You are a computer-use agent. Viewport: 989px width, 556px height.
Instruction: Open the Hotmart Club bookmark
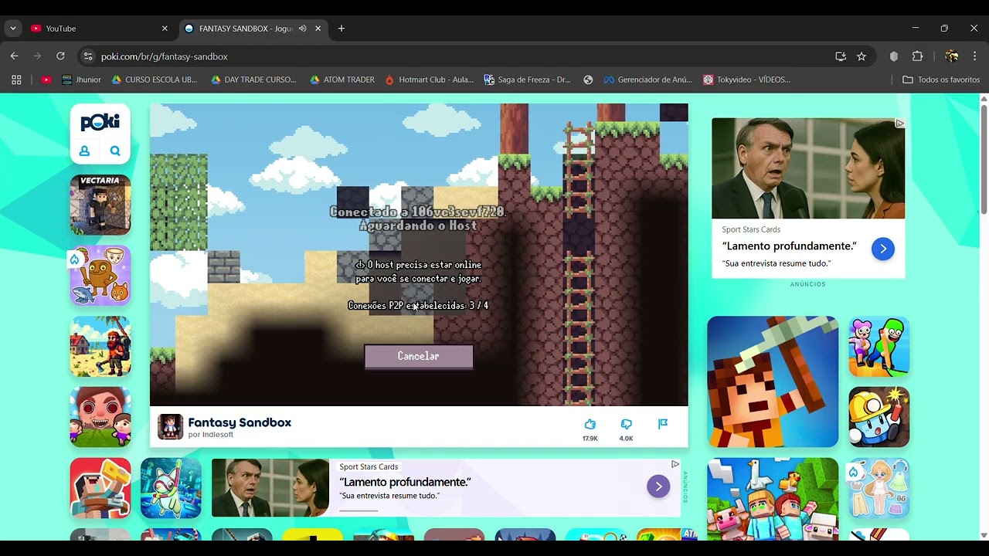coord(429,80)
